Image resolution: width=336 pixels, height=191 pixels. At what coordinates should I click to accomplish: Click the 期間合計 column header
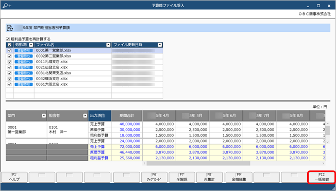(x=127, y=116)
